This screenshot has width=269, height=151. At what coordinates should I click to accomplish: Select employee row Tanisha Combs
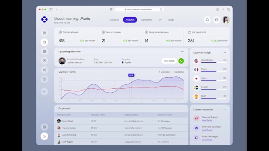click(x=121, y=128)
